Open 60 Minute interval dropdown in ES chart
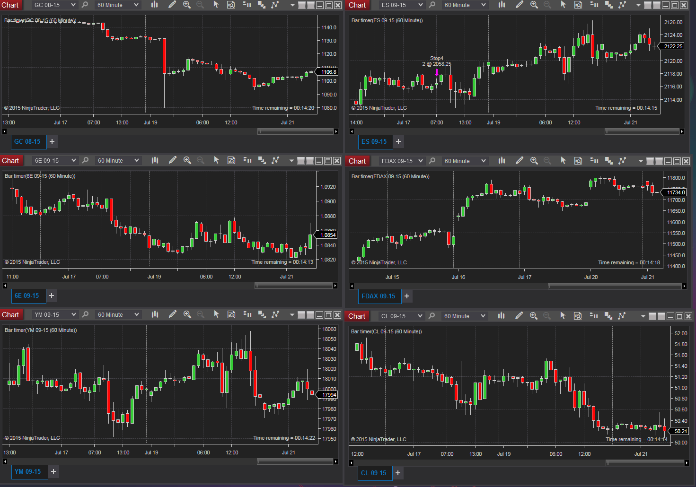Screen dimensions: 696x487 coord(465,5)
